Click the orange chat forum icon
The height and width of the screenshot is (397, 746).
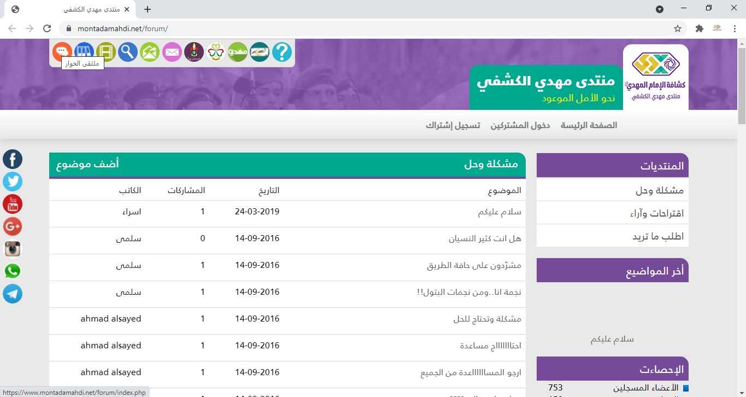pyautogui.click(x=62, y=51)
